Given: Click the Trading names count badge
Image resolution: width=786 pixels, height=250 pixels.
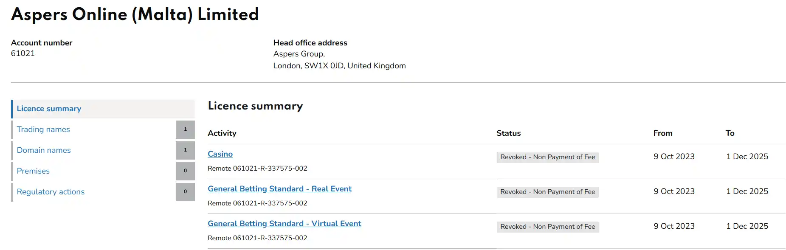Looking at the screenshot, I should (185, 129).
